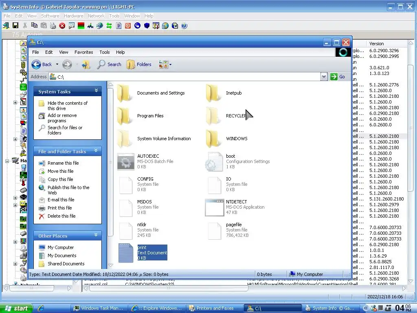Open the Favorites menu in Explorer
The height and width of the screenshot is (313, 417).
(x=84, y=52)
